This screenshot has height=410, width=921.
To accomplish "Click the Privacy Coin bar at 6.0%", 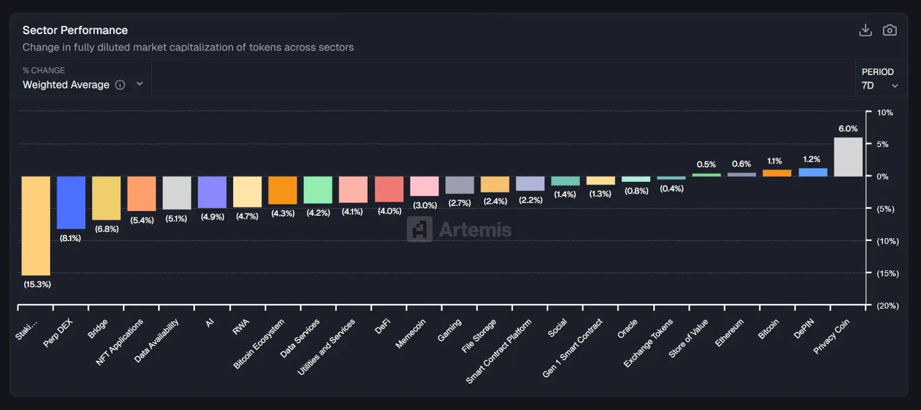I will tap(848, 157).
